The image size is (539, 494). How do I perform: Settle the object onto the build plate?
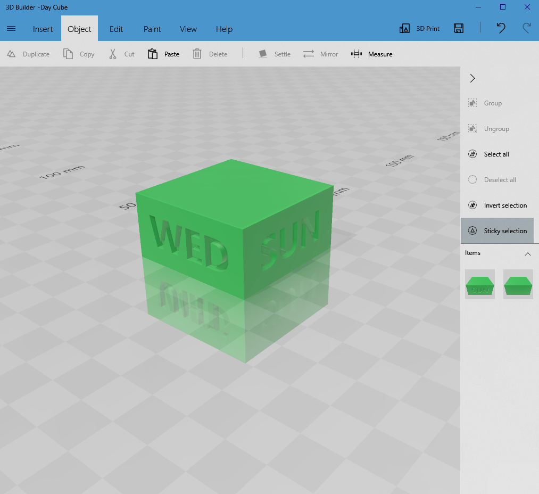point(274,54)
